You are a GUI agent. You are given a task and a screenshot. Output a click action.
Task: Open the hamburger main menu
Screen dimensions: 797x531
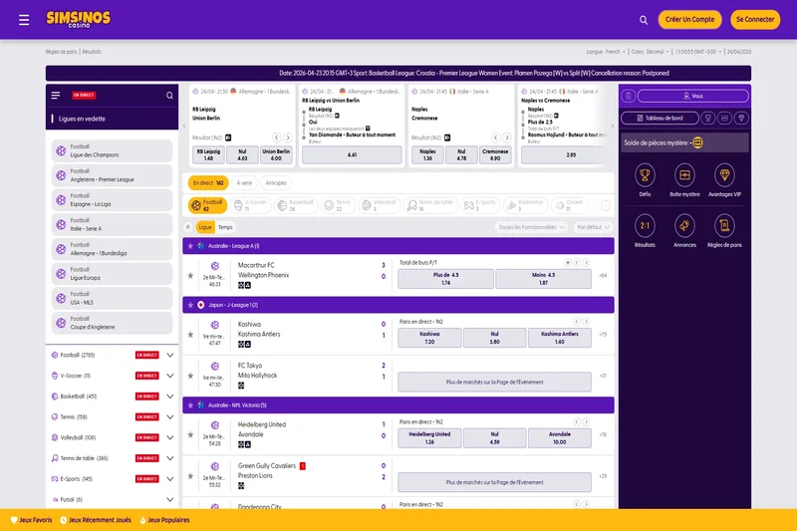click(24, 20)
